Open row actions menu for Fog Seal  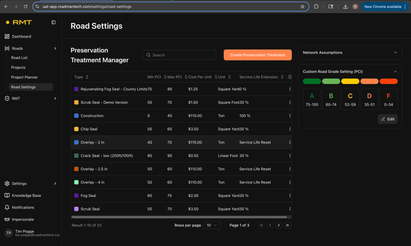pos(290,196)
